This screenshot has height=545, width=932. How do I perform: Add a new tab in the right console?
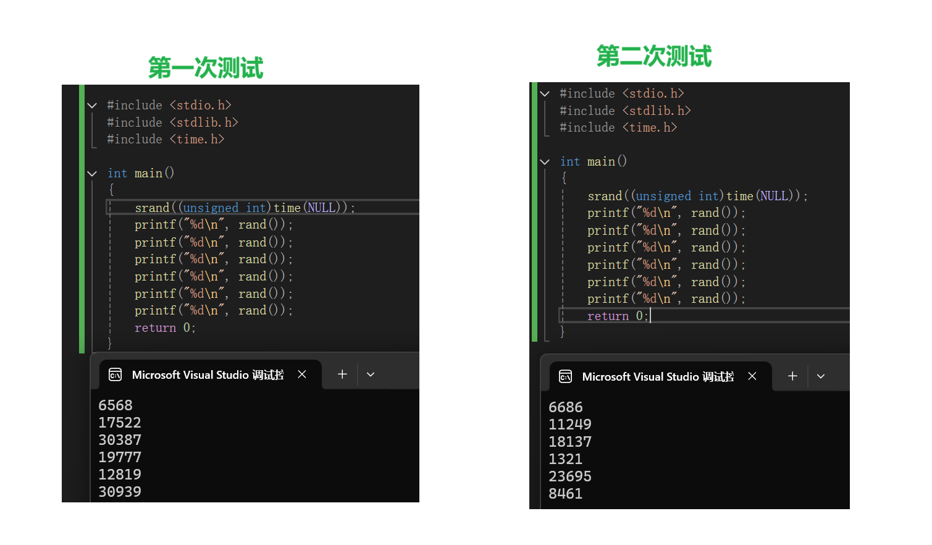click(x=792, y=376)
